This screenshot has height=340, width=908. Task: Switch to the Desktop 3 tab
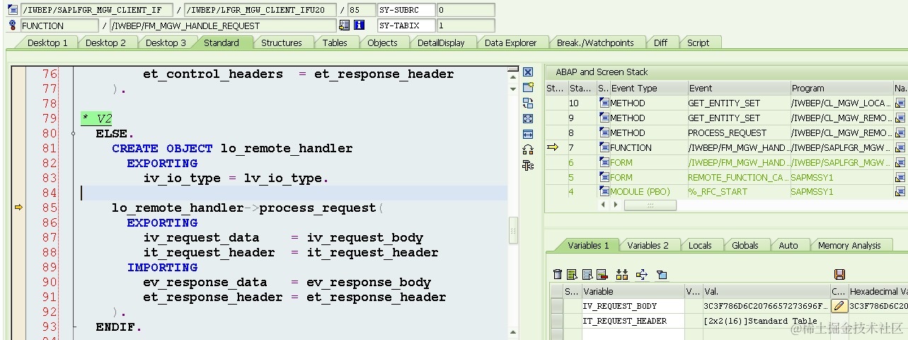point(166,42)
